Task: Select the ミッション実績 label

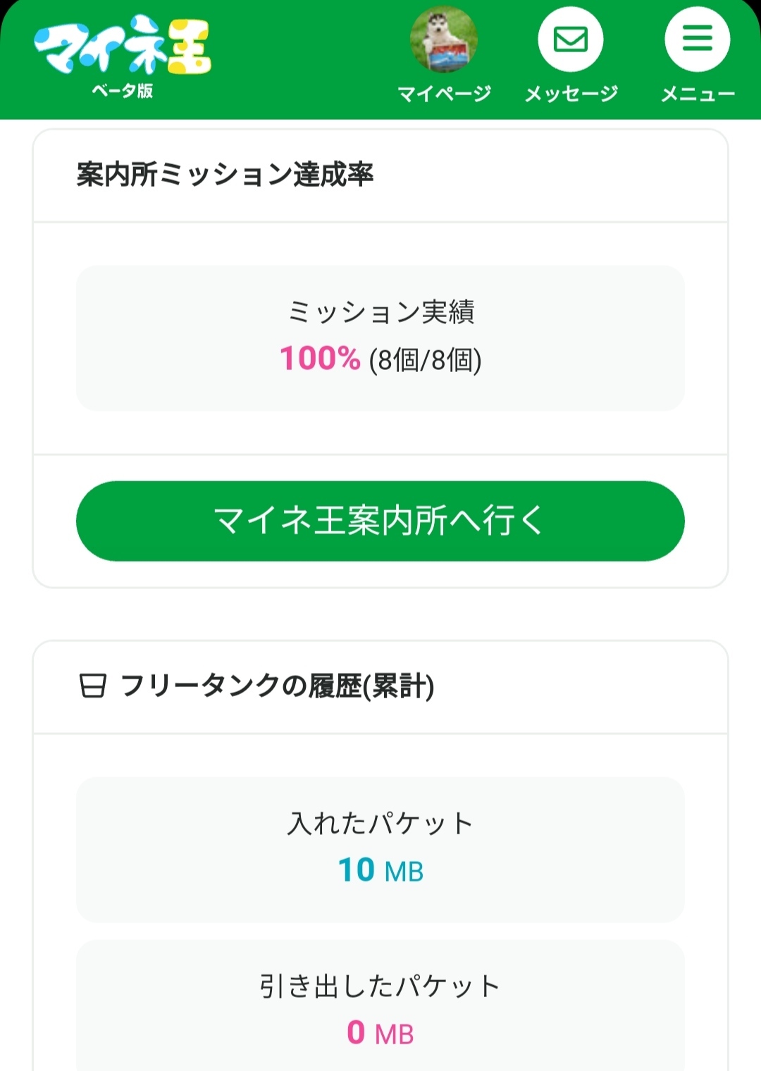Action: 380,312
